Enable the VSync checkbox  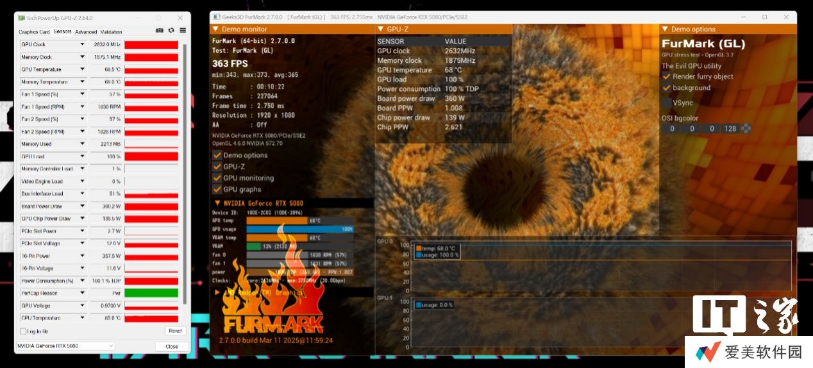[x=666, y=103]
